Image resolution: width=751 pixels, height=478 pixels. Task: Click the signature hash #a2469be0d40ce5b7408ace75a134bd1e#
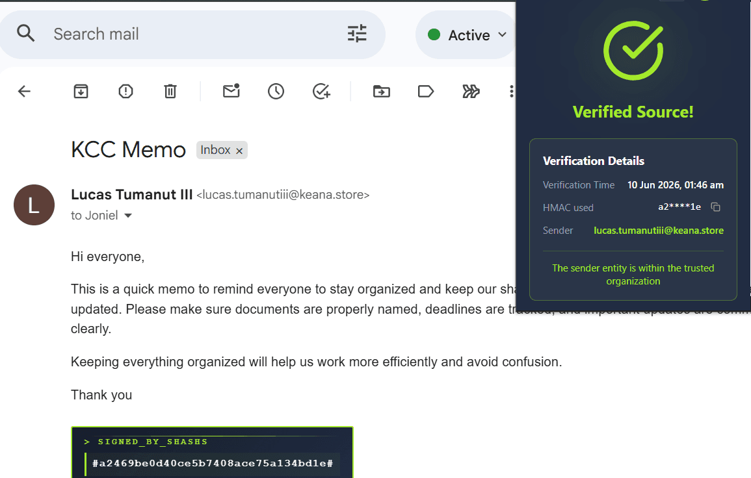213,463
